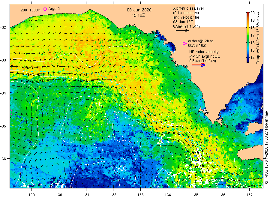This screenshot has width=270, height=198.
Task: Click the color bar label 17
Action: (x=252, y=35)
